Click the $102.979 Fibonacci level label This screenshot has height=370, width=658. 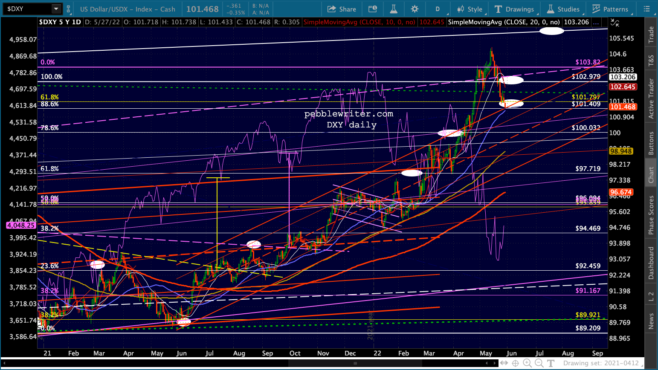point(586,77)
